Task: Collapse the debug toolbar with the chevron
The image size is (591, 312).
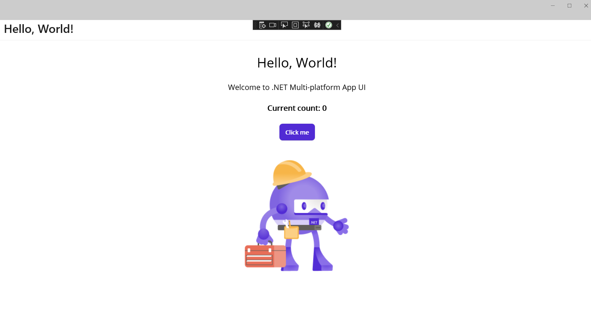Action: click(337, 25)
